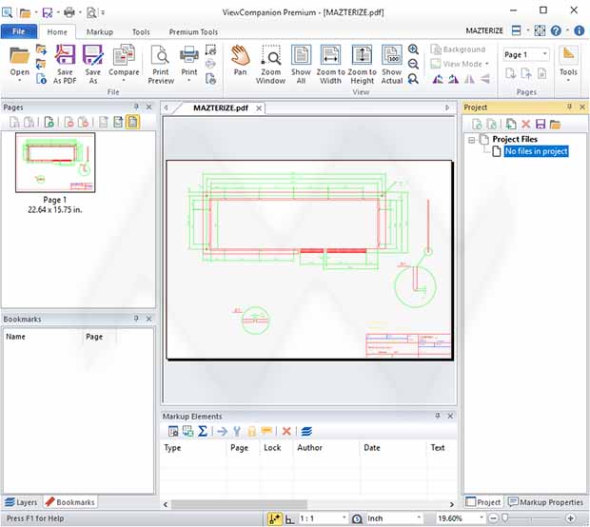Activate the Pan hand tool
590x527 pixels.
240,60
